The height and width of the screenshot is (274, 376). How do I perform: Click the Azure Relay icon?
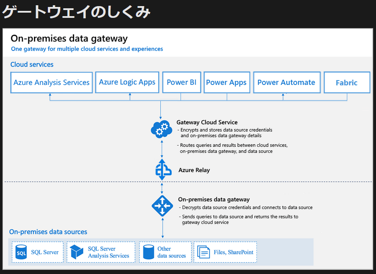[163, 170]
